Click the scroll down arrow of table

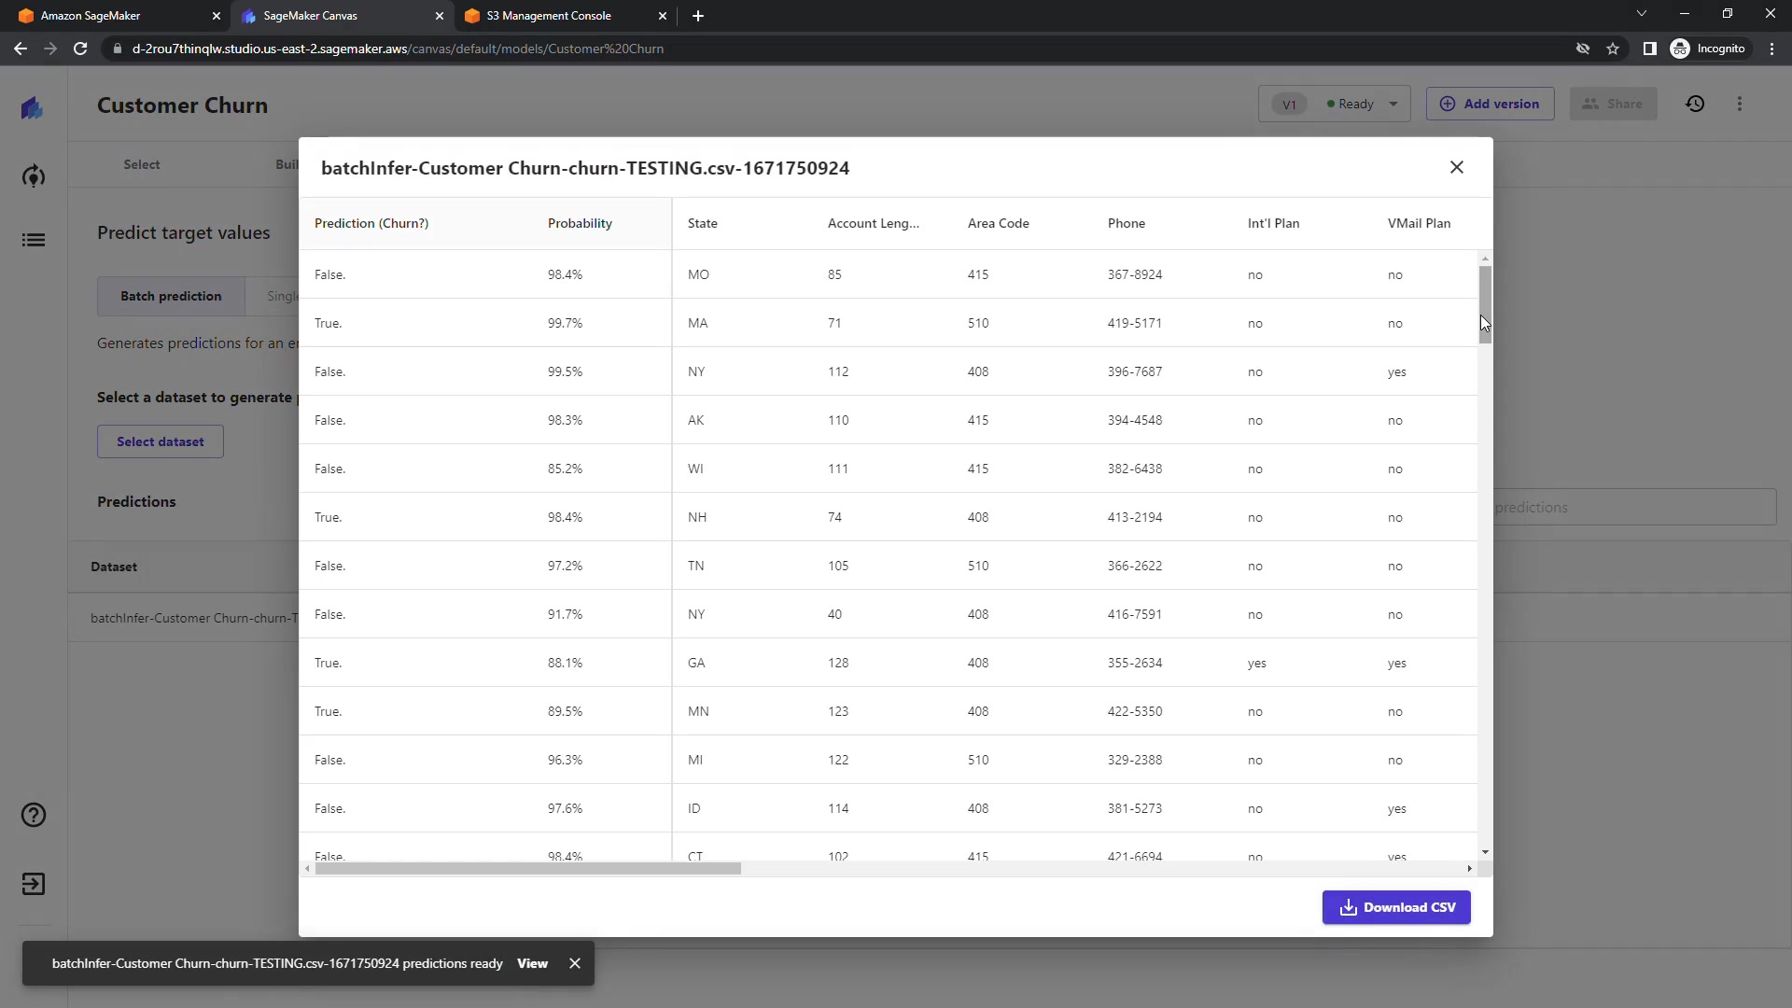click(1485, 852)
